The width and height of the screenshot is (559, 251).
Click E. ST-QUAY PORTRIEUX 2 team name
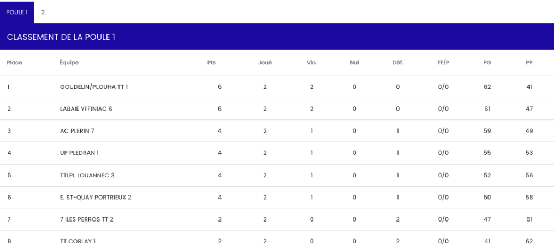pos(96,197)
